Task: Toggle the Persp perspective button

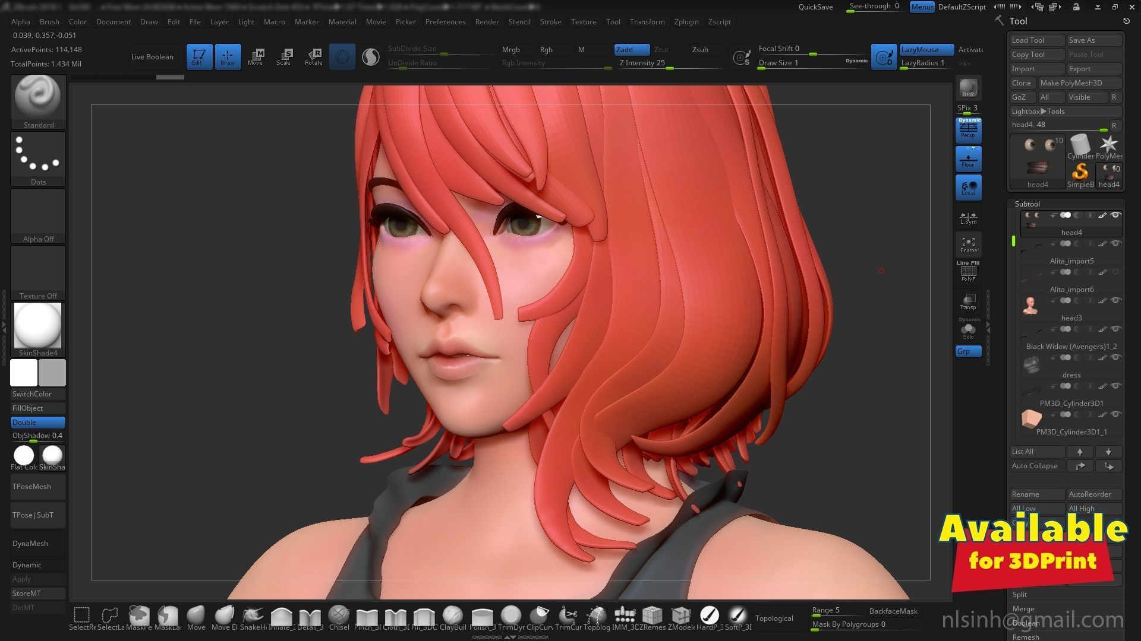Action: pos(968,130)
